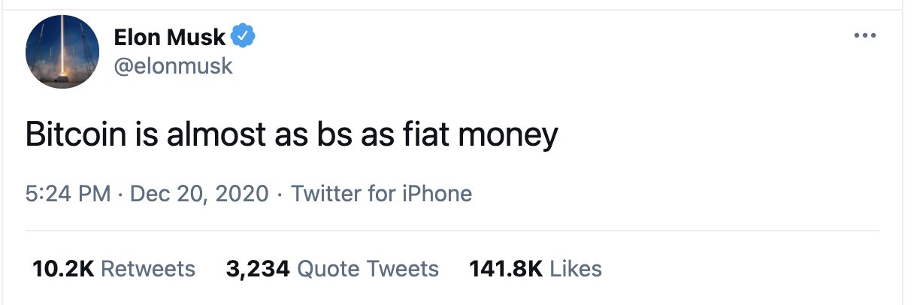Click the blue verified badge
This screenshot has width=914, height=305.
244,35
